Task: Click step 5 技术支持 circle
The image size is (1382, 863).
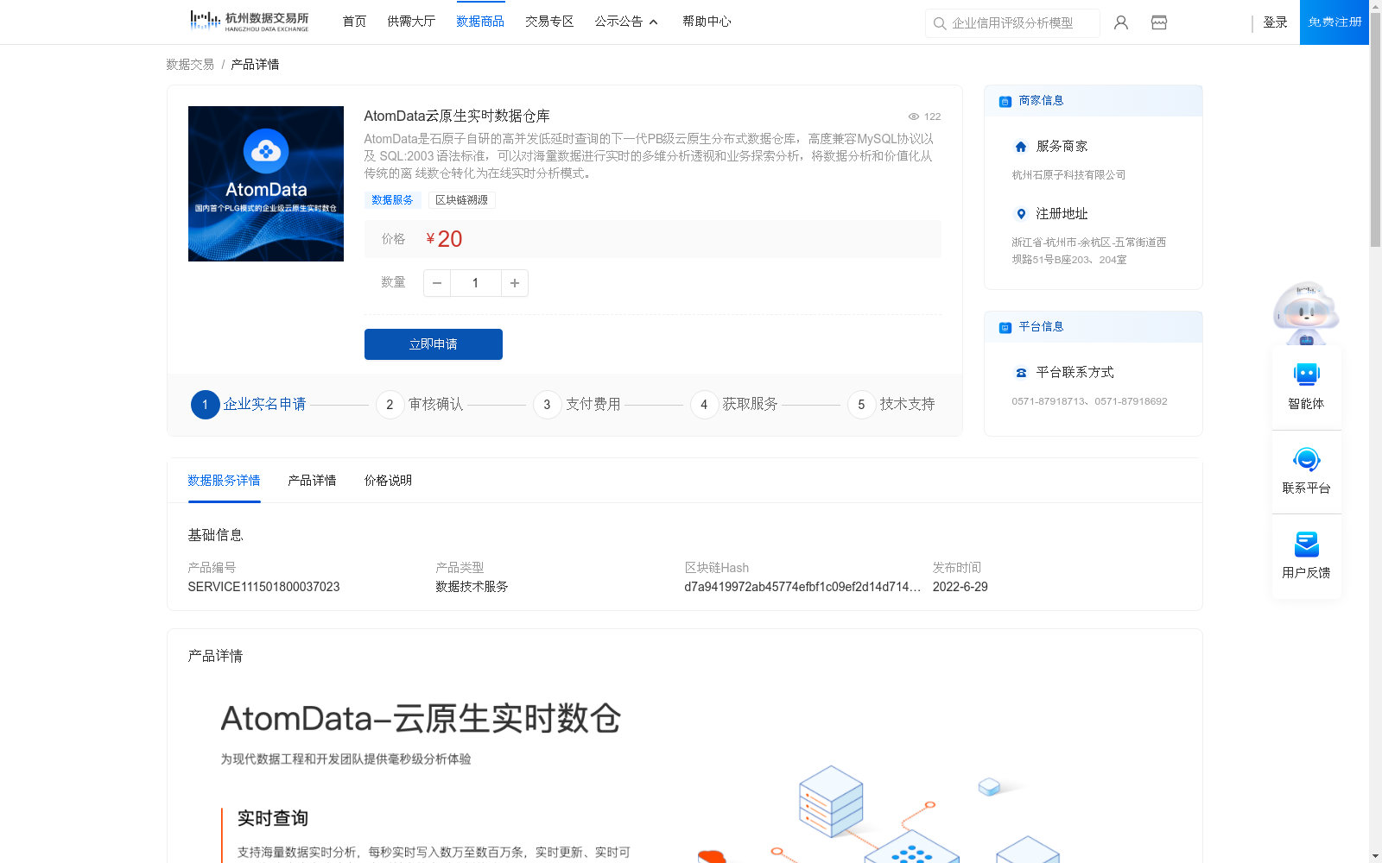Action: 861,405
